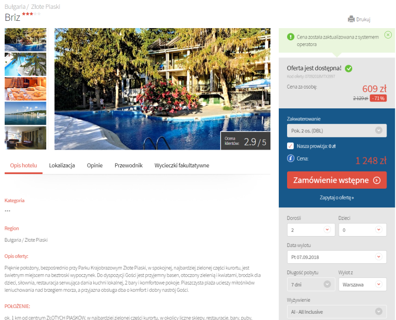This screenshot has height=320, width=396.
Task: Open the Zakwaterowanie room type dropdown
Action: (337, 131)
